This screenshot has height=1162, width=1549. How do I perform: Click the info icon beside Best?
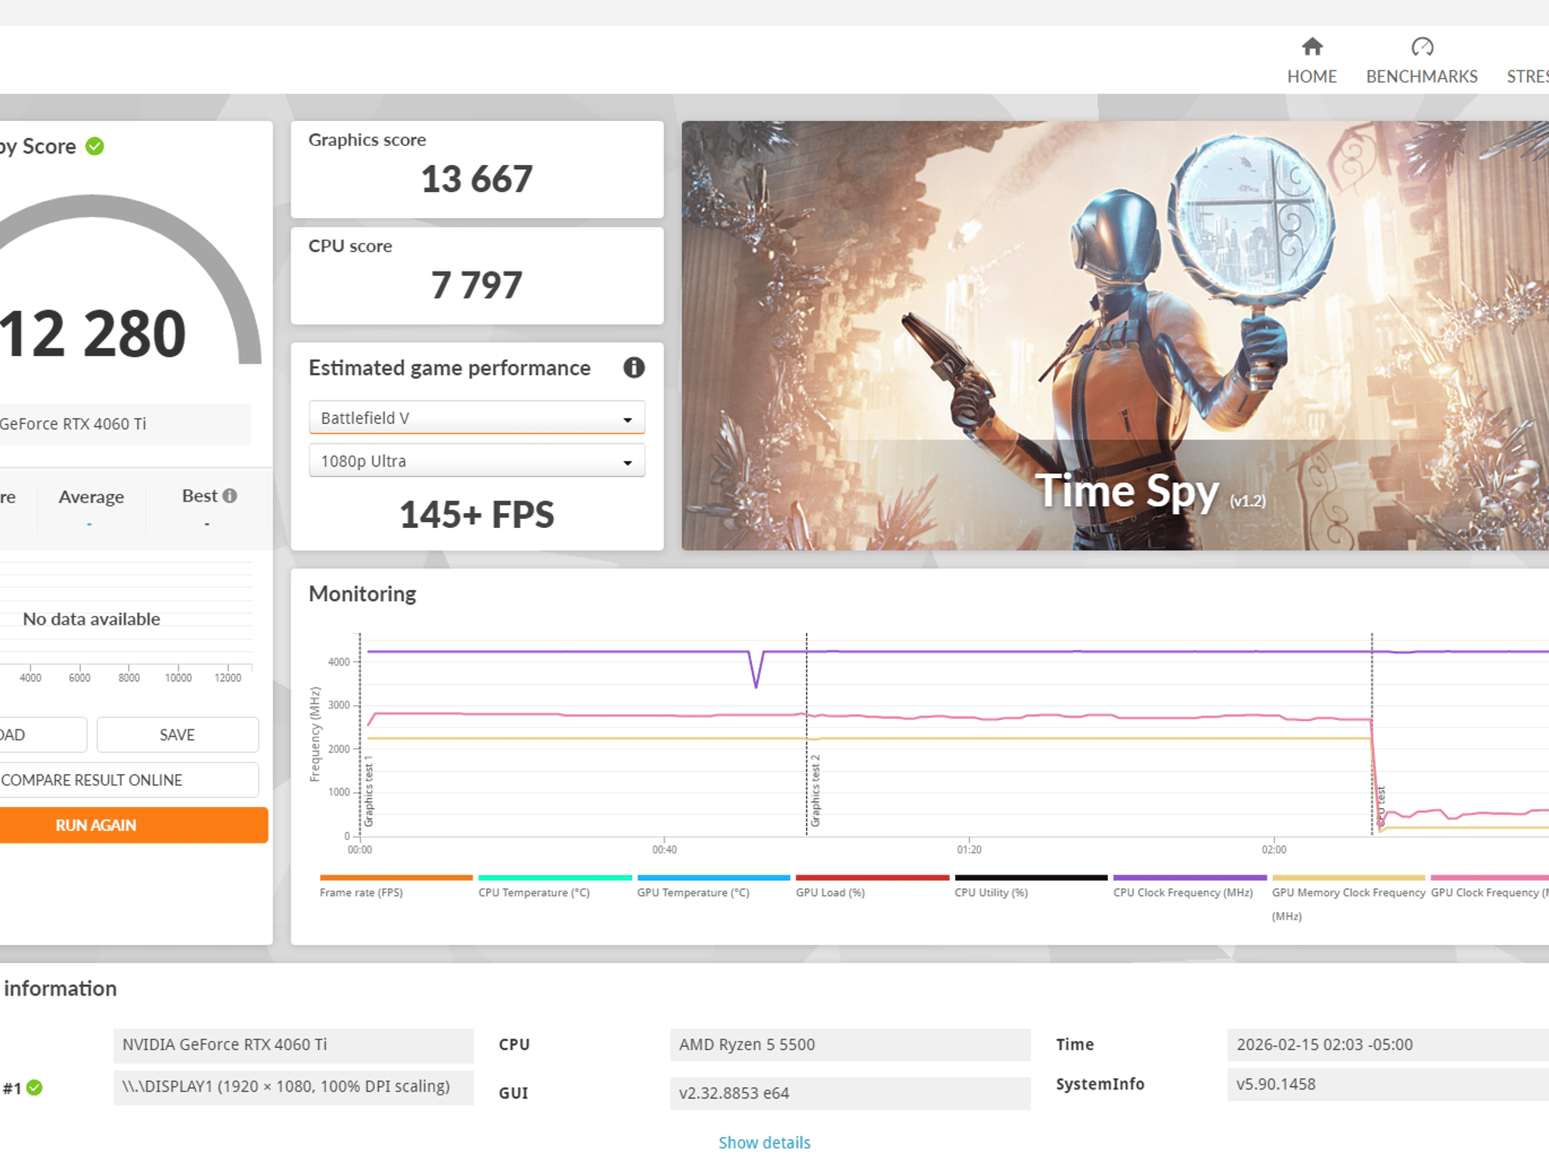click(230, 496)
